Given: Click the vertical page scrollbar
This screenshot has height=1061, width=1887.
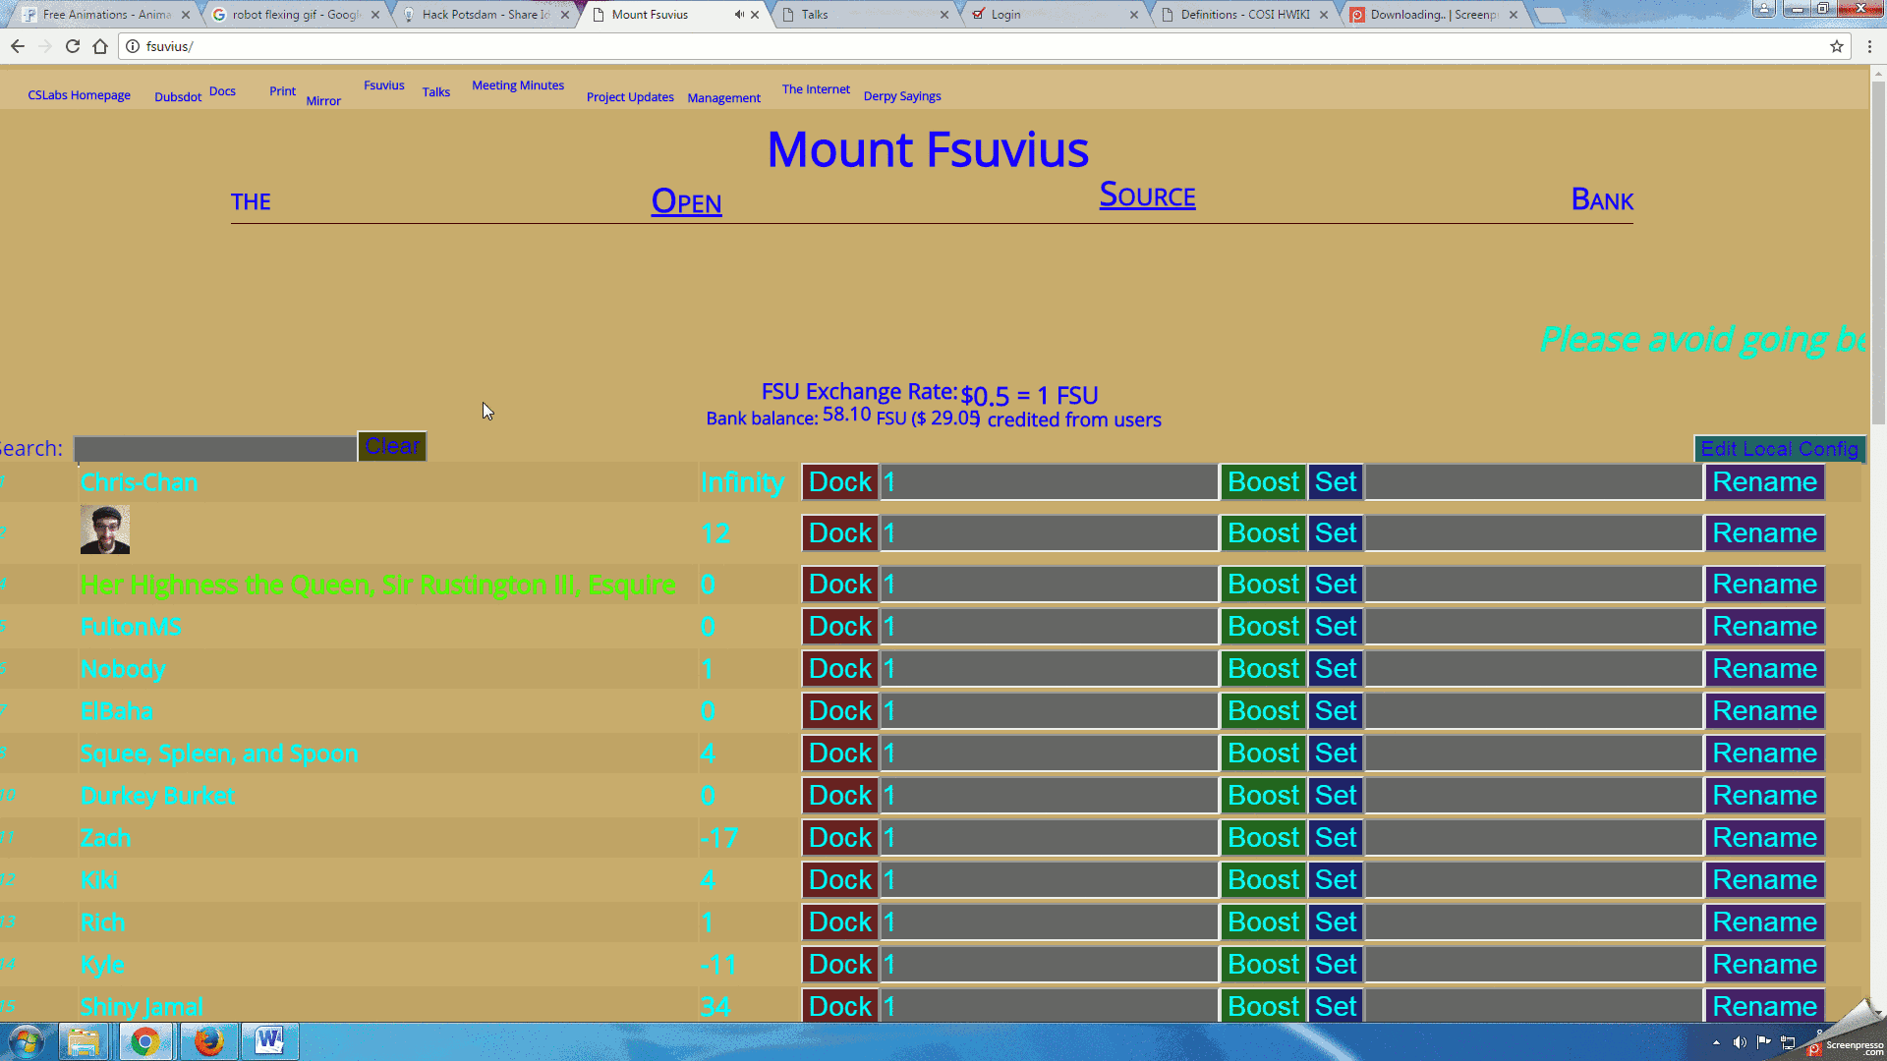Looking at the screenshot, I should pos(1878,255).
